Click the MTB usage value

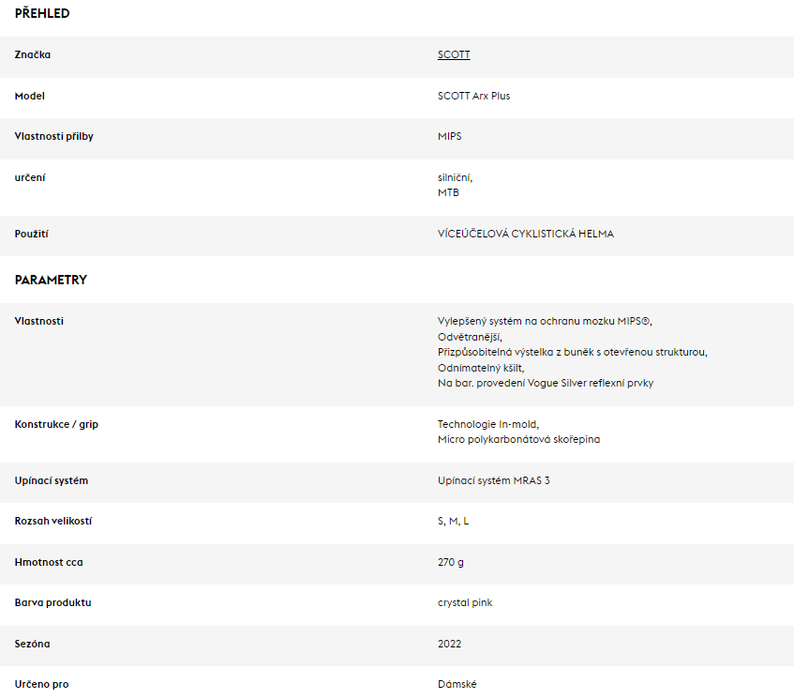pyautogui.click(x=448, y=192)
